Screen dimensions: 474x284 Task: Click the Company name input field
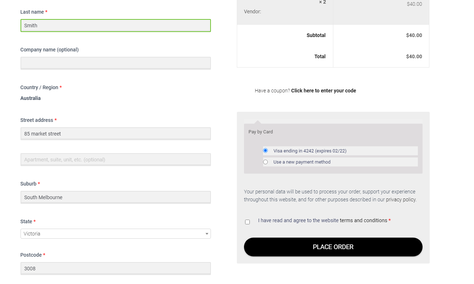tap(116, 63)
